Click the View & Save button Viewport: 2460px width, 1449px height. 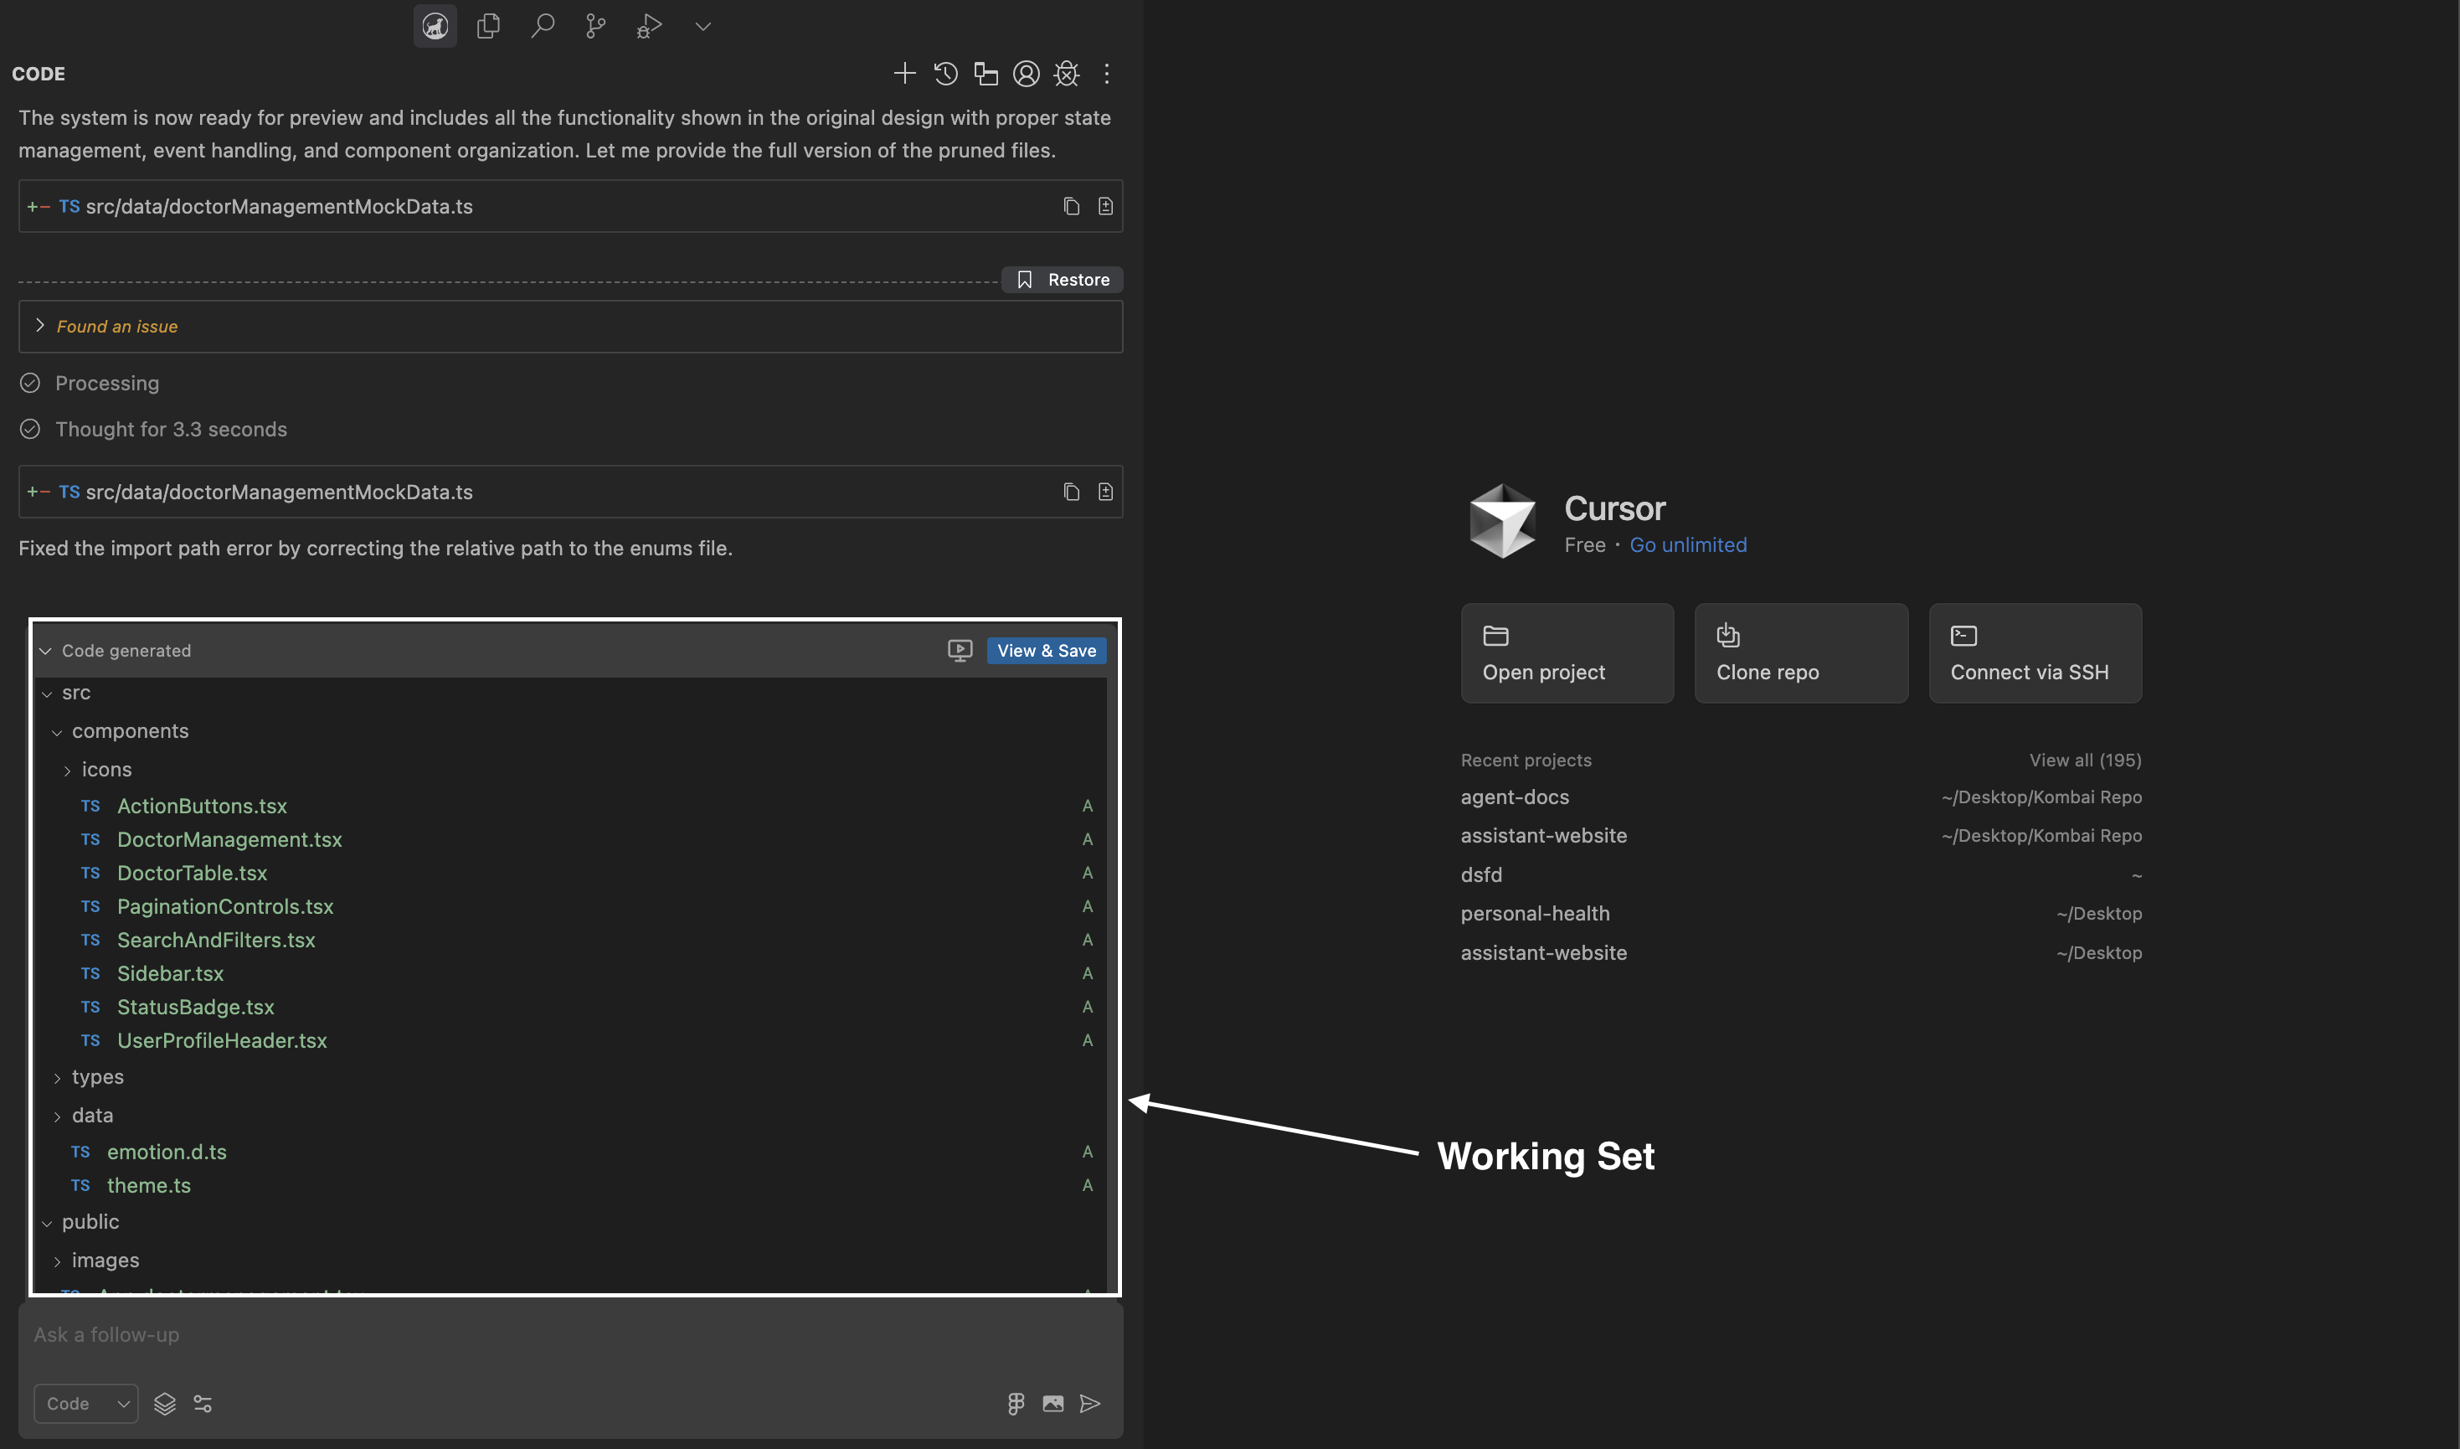[1046, 652]
